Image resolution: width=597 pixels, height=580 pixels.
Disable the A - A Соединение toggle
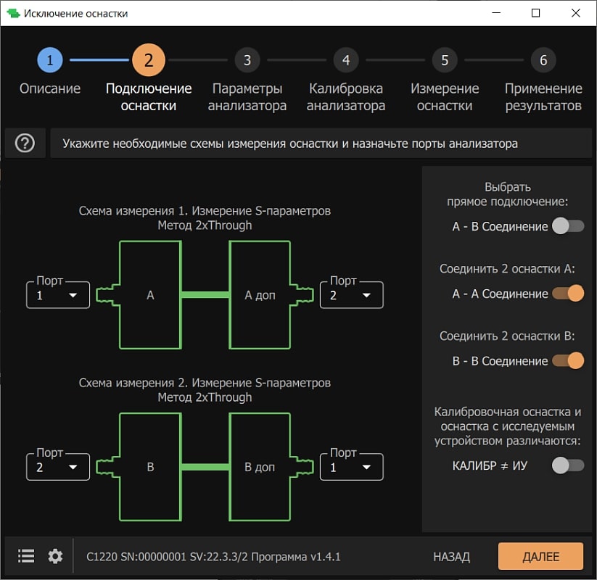567,294
